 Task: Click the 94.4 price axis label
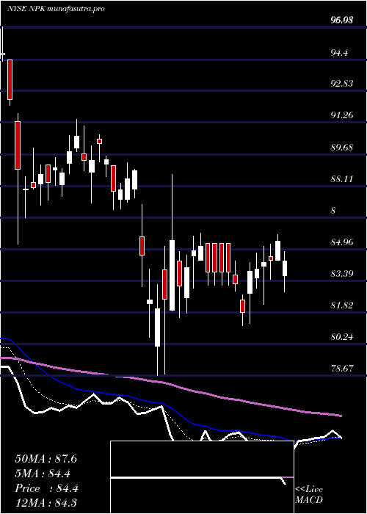click(x=340, y=52)
